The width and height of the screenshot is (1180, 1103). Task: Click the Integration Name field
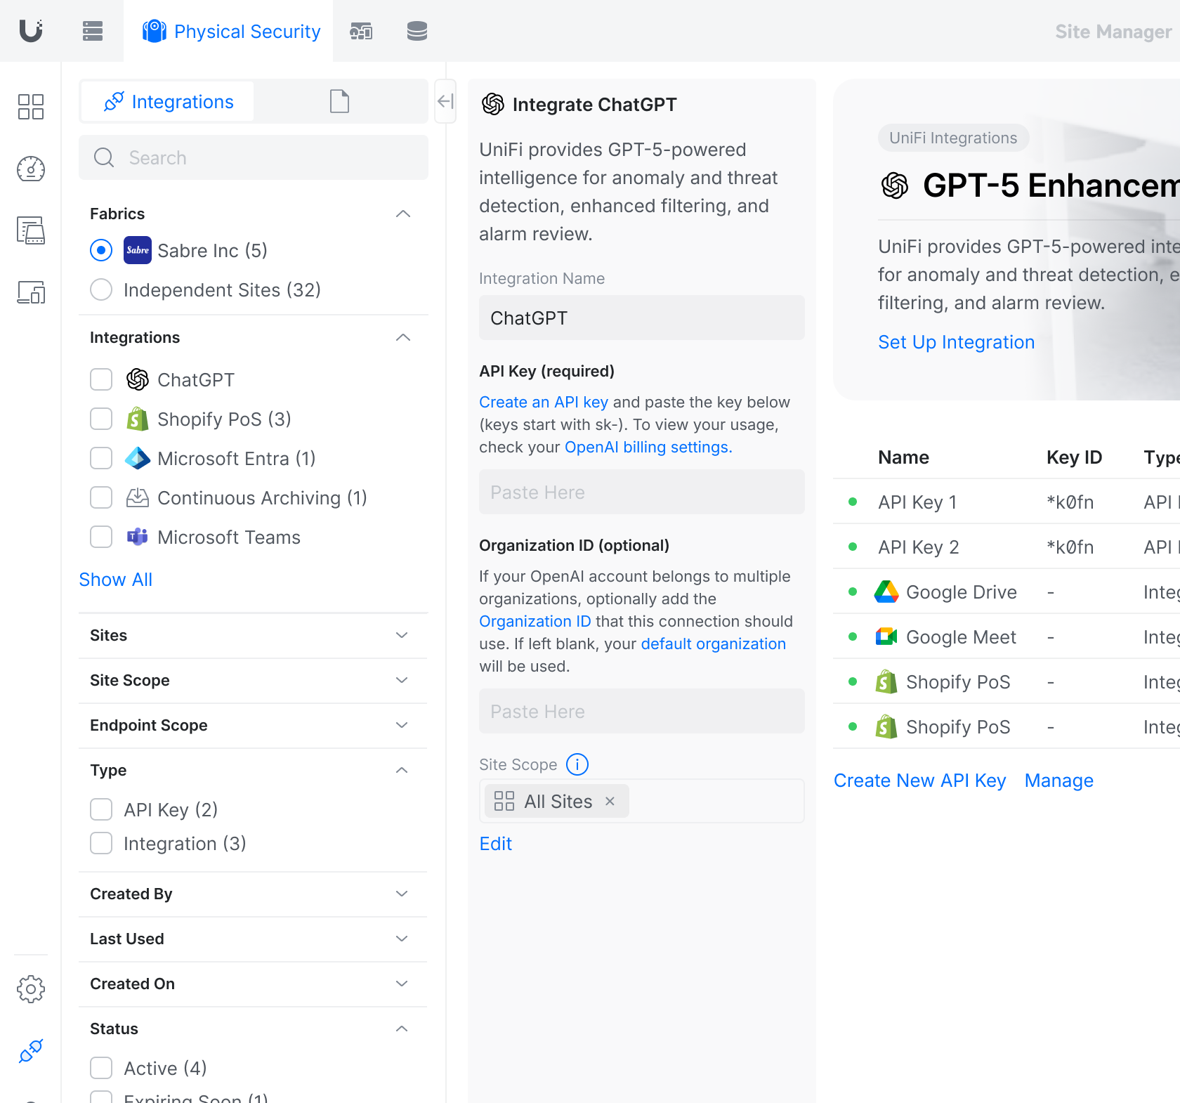click(x=642, y=318)
